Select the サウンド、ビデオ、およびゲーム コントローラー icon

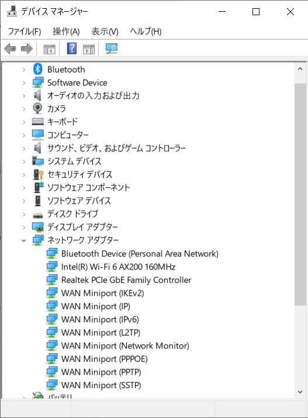(37, 148)
